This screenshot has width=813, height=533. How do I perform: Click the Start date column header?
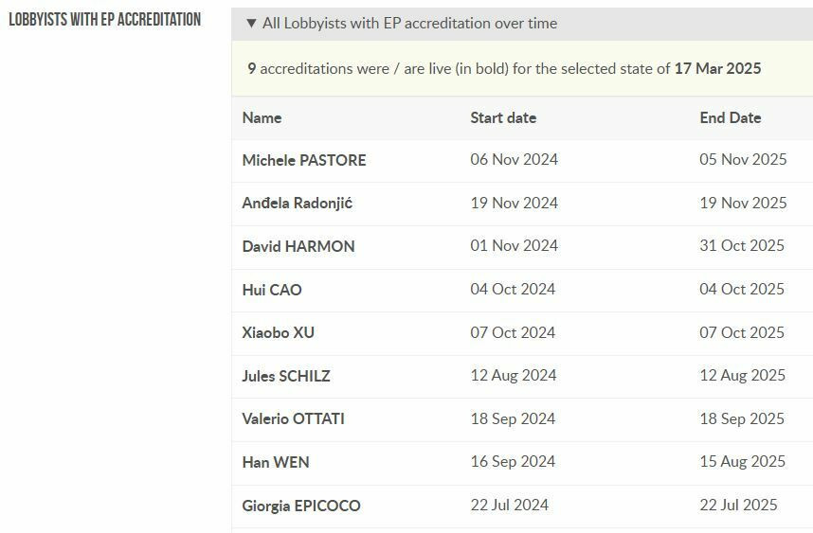click(x=503, y=118)
